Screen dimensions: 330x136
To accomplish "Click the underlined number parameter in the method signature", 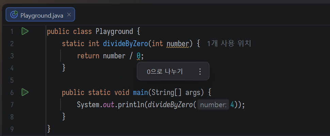I will click(177, 44).
